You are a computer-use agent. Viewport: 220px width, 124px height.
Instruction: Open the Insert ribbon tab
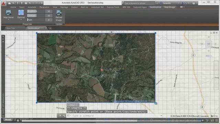coord(22,7)
